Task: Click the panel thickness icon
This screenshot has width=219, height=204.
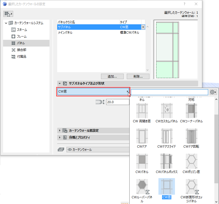Action: pyautogui.click(x=100, y=102)
